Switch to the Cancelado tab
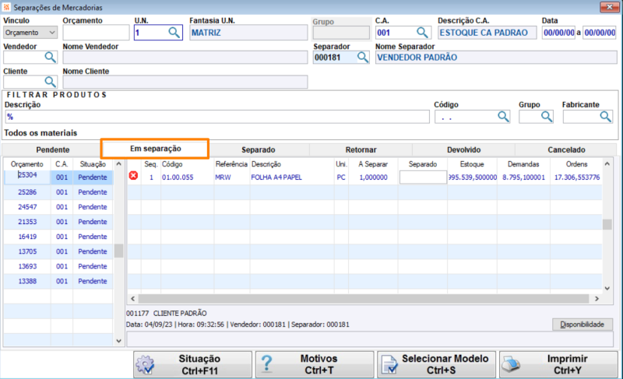 click(566, 149)
